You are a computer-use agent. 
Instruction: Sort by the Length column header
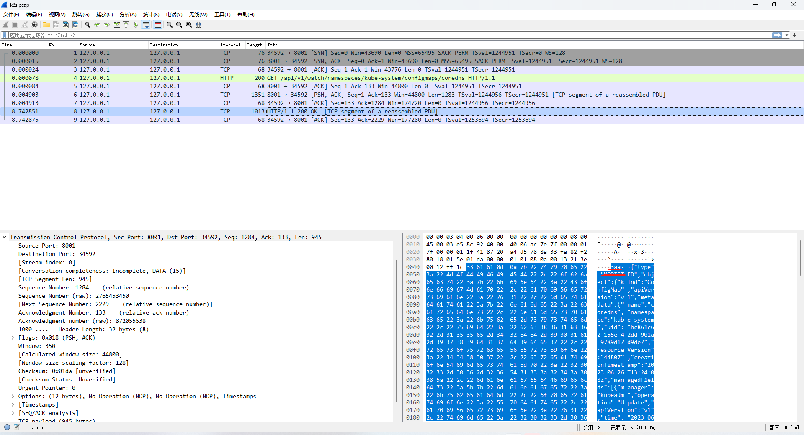256,45
